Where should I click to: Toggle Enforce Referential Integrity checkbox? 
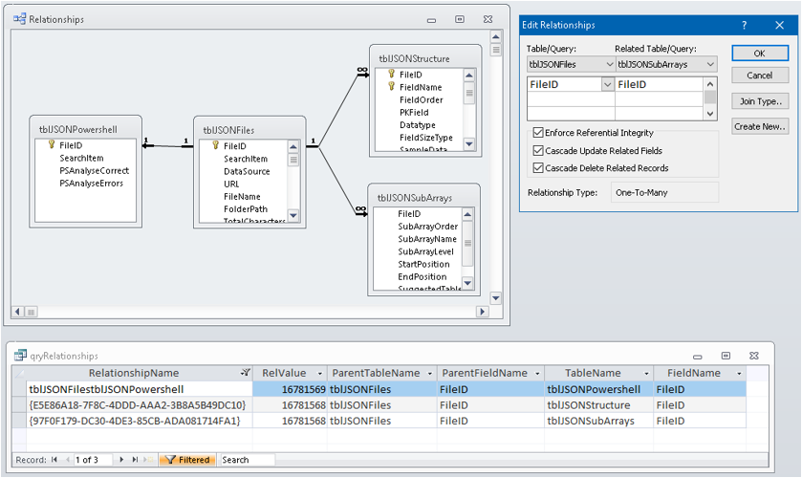point(537,133)
